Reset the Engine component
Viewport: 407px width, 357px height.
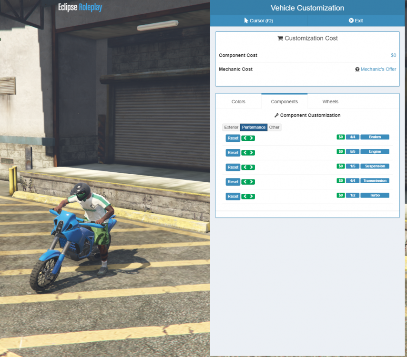233,153
